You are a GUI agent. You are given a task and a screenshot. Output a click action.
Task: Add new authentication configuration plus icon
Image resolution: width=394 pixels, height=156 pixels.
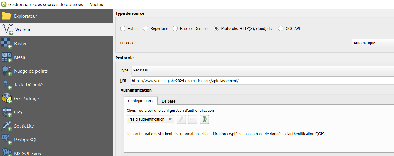point(204,119)
